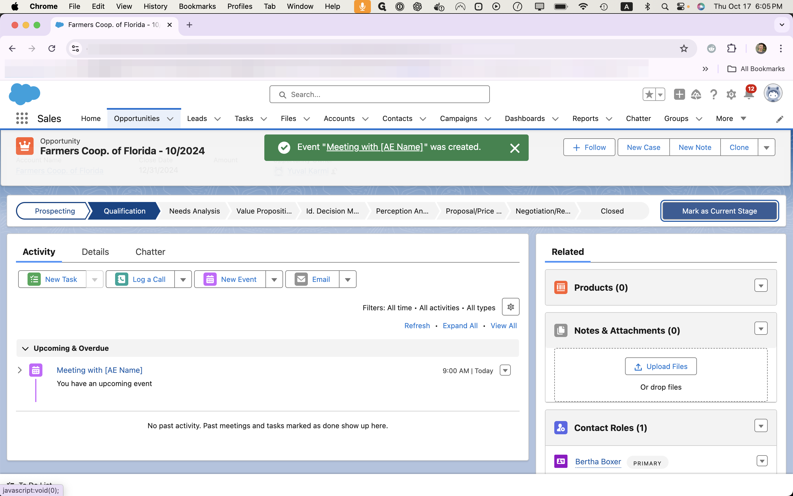Open Products list actions dropdown
The width and height of the screenshot is (793, 496).
(761, 285)
